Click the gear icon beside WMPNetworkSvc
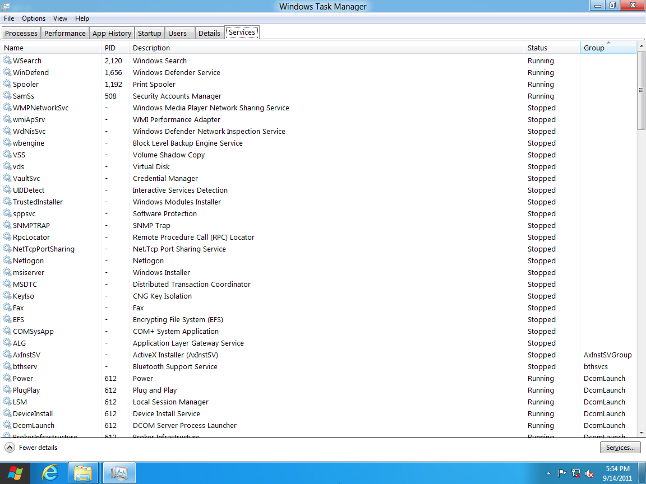The image size is (646, 484). pyautogui.click(x=7, y=108)
